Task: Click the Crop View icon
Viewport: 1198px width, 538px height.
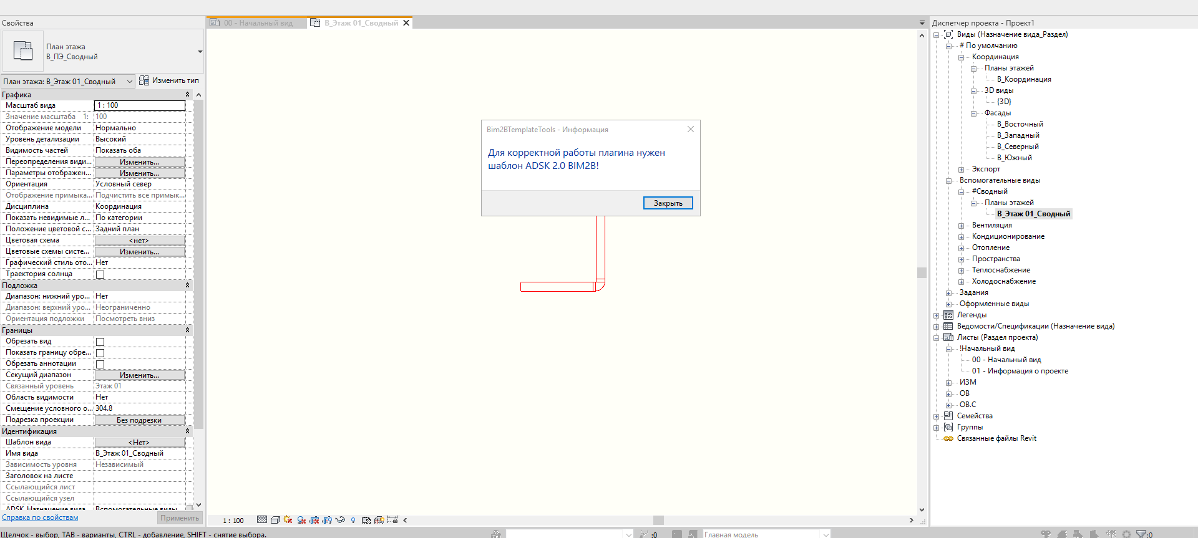Action: (x=314, y=520)
